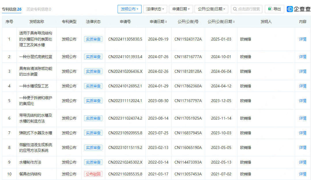Open 详情 for 餐具收纳结构

pyautogui.click(x=303, y=174)
